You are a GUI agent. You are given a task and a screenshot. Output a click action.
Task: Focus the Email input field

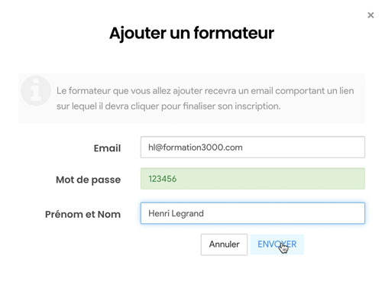click(x=253, y=147)
